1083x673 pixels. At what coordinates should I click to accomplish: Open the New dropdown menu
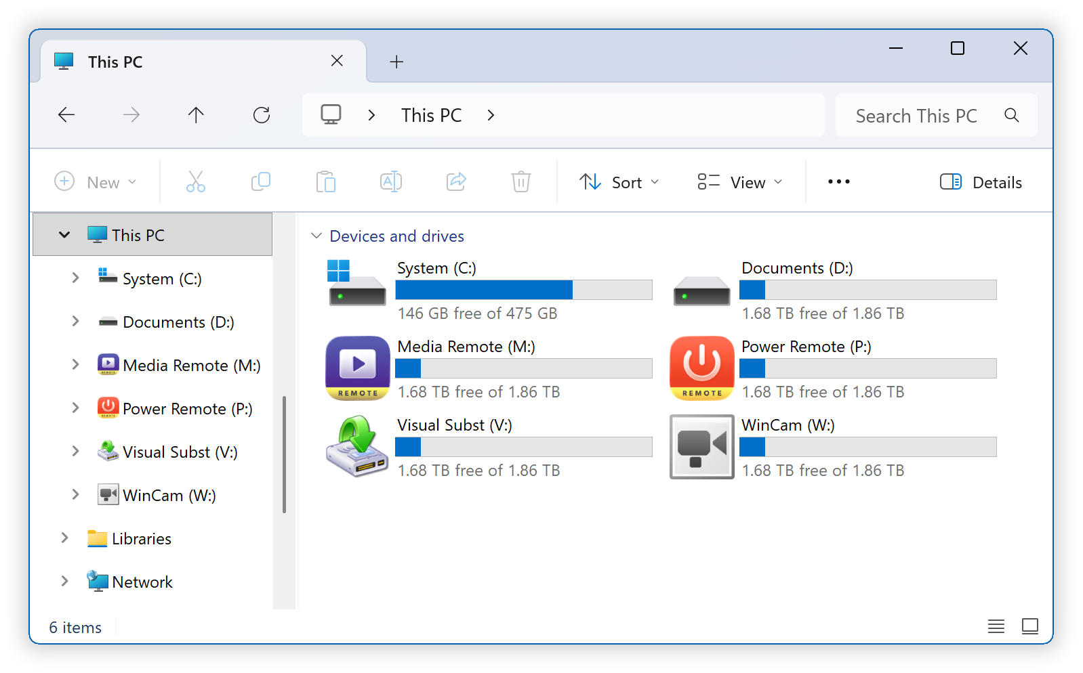tap(96, 182)
